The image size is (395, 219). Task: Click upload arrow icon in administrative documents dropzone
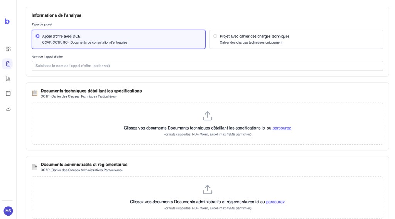coord(208,190)
